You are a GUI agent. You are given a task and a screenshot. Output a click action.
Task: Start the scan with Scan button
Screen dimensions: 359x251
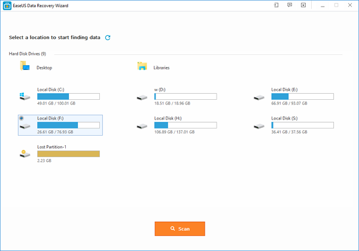tap(180, 229)
